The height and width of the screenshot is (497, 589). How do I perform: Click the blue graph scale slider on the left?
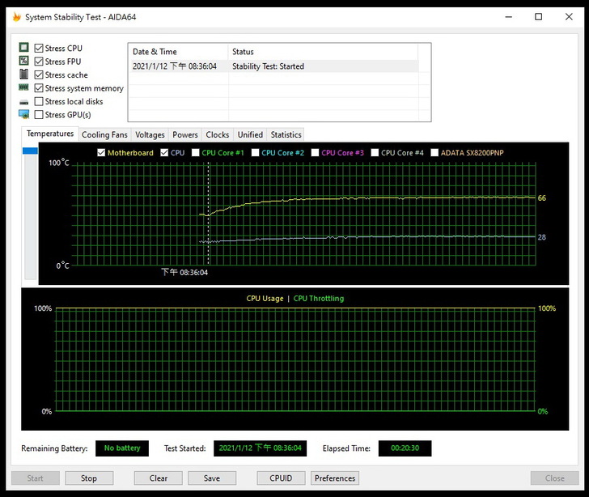point(30,151)
